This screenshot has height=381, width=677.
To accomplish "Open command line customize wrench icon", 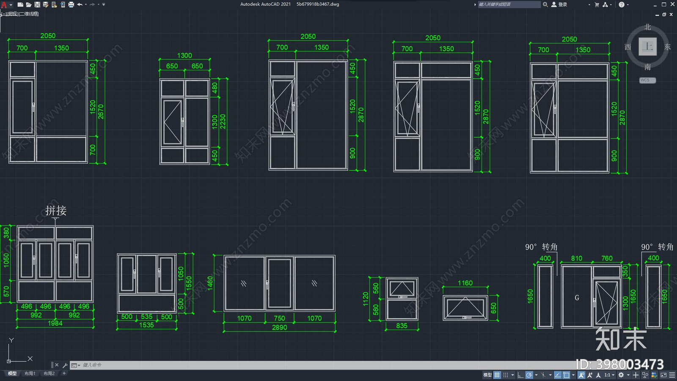I will coord(65,365).
